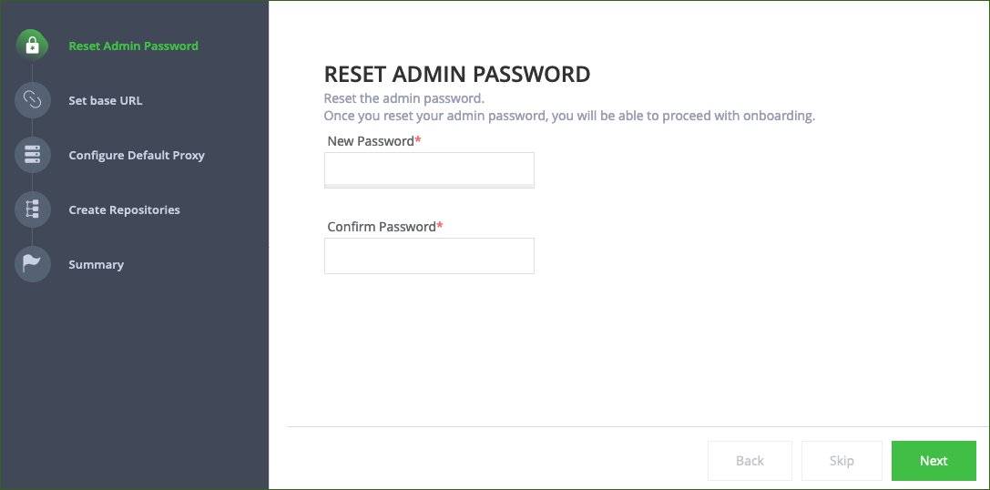Click the green lock icon in sidebar
Viewport: 990px width, 490px height.
(32, 46)
